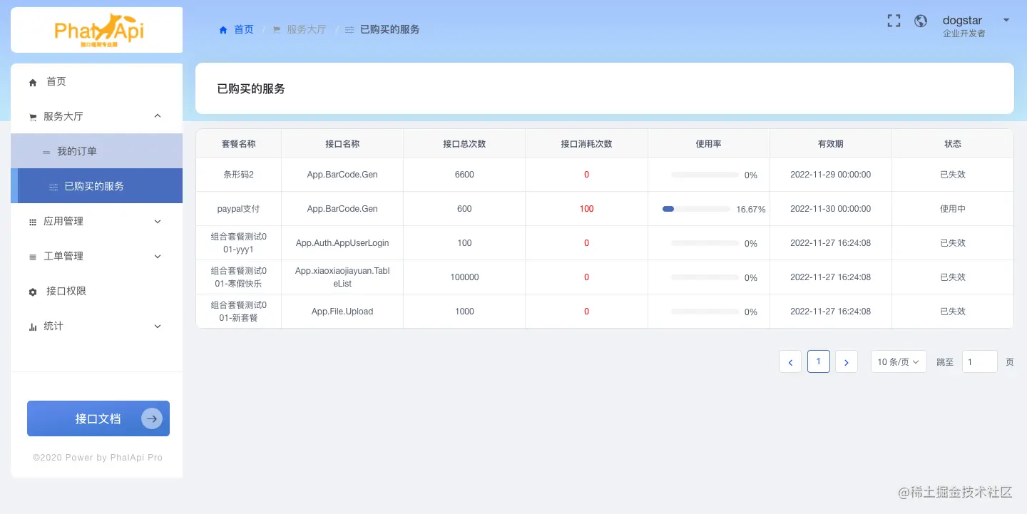Open the 10 条/页 page size dropdown

pyautogui.click(x=899, y=361)
